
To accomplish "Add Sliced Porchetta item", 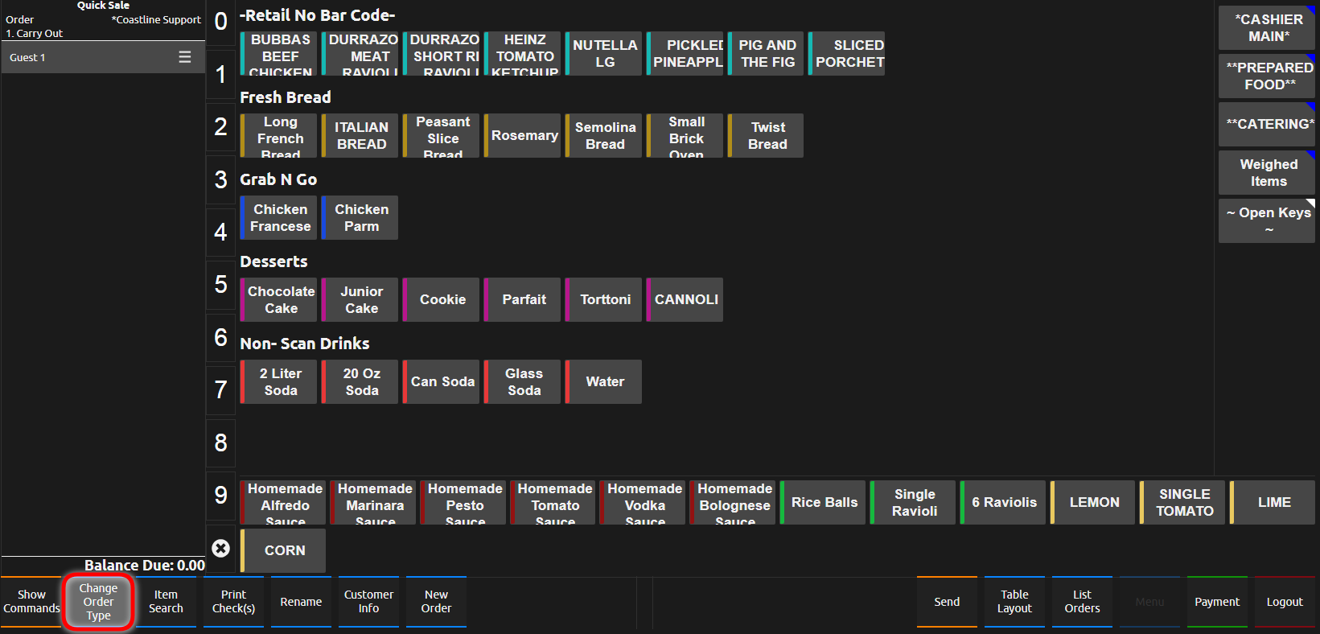I will (848, 54).
